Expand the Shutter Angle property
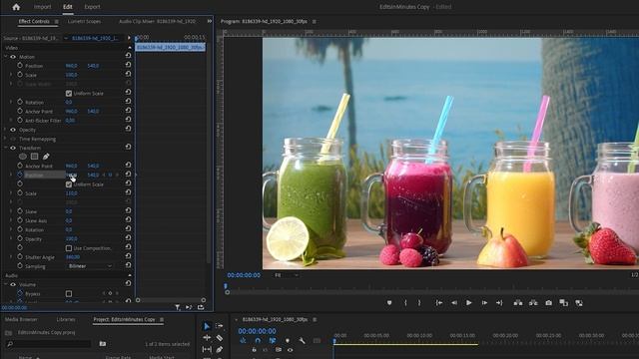Image resolution: width=639 pixels, height=359 pixels. tap(11, 257)
